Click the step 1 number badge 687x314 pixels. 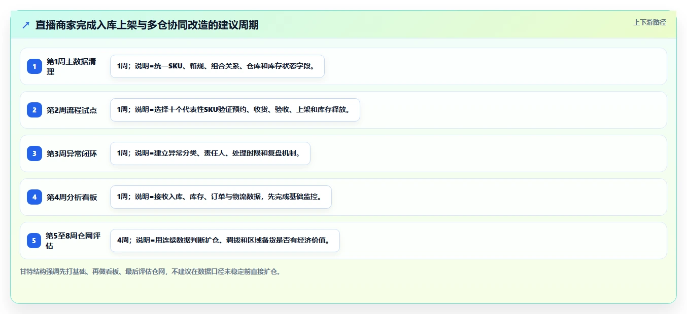tap(35, 66)
